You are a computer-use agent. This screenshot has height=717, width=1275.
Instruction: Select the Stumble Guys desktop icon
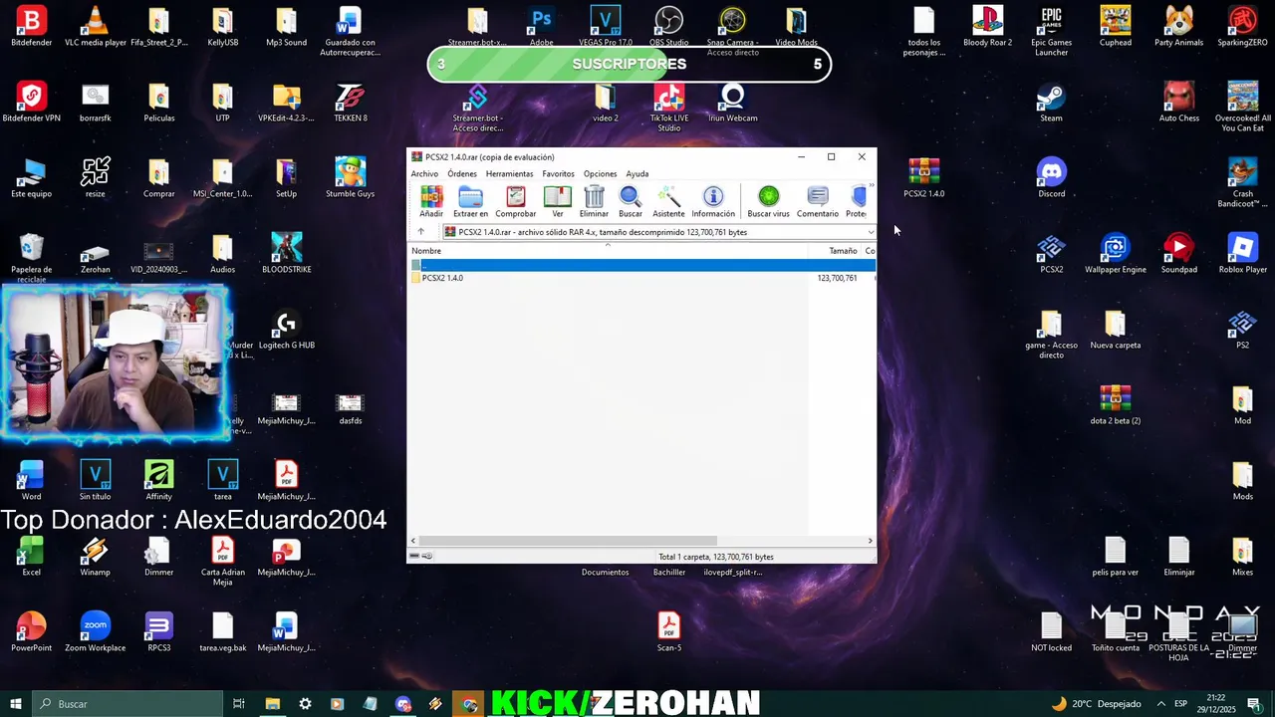click(350, 178)
